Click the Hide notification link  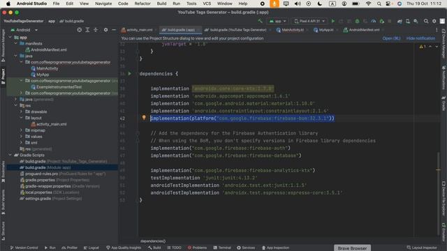(x=420, y=38)
